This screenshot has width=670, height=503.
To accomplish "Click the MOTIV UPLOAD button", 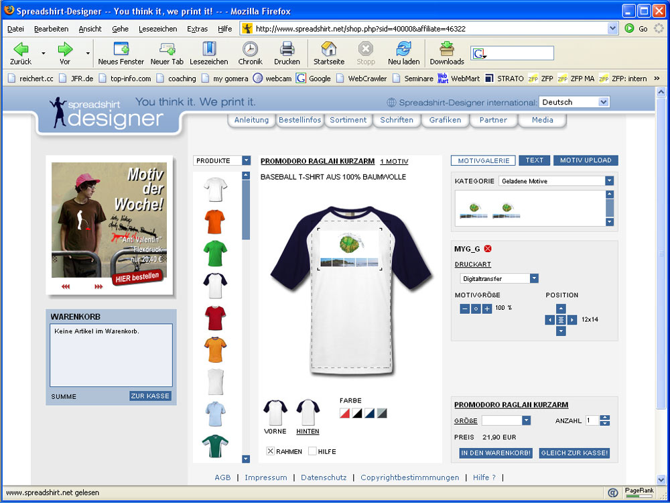I will [586, 160].
